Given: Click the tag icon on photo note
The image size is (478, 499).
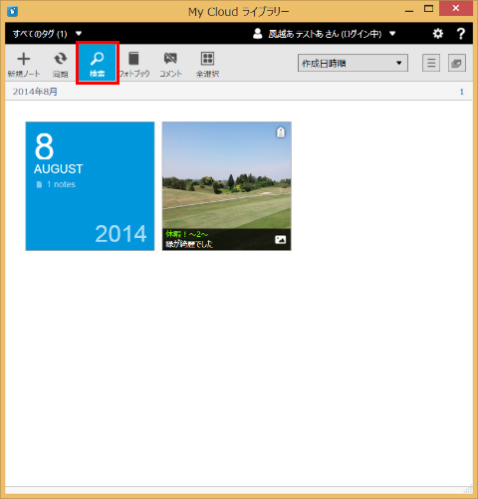Looking at the screenshot, I should click(x=281, y=132).
